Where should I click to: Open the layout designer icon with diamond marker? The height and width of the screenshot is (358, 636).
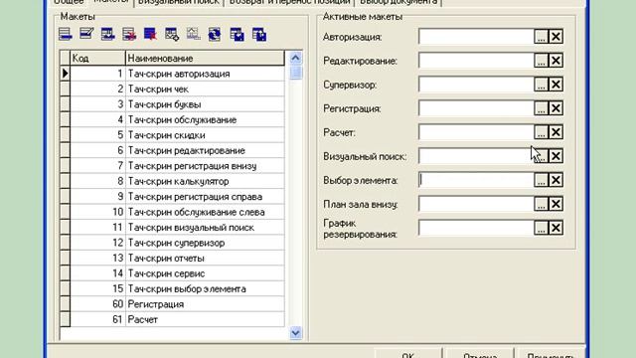[x=172, y=34]
